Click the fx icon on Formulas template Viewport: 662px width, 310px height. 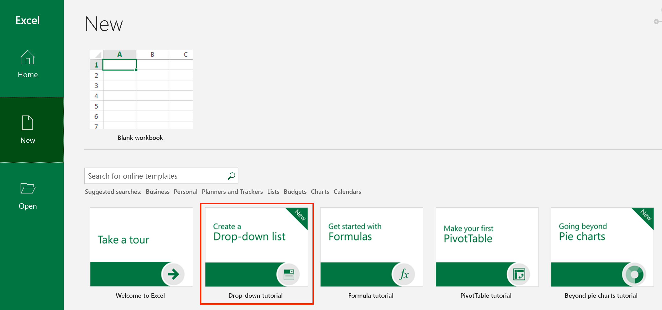(x=404, y=274)
